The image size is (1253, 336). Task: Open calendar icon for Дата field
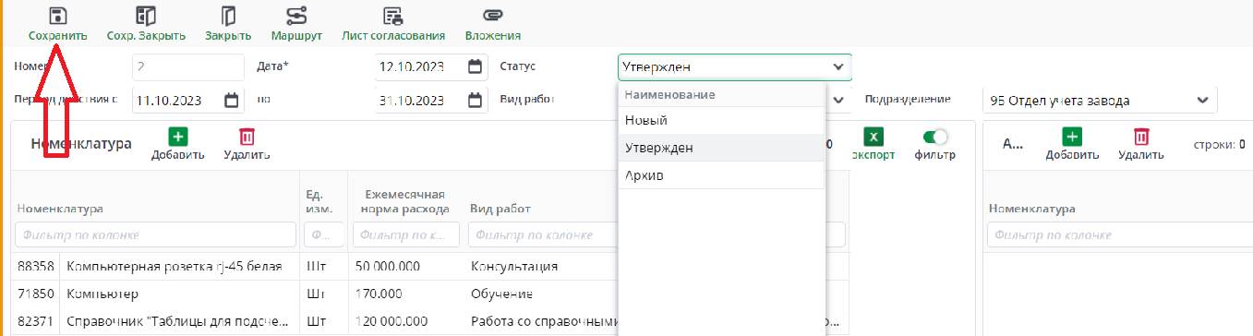tap(475, 66)
